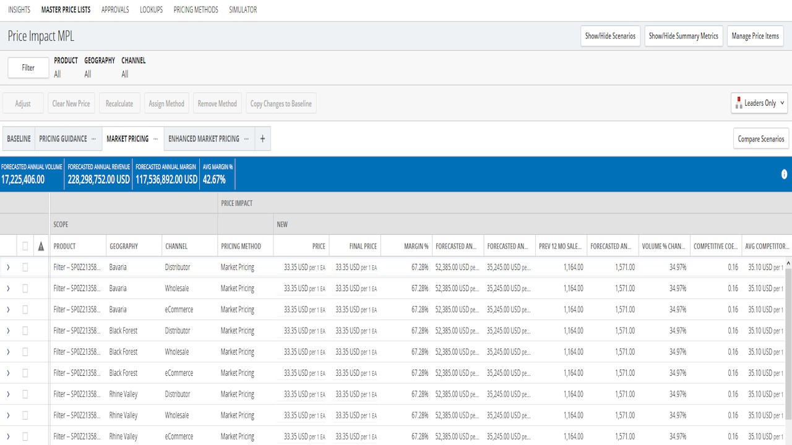The image size is (792, 445).
Task: Click the Recalculate button
Action: [x=119, y=104]
